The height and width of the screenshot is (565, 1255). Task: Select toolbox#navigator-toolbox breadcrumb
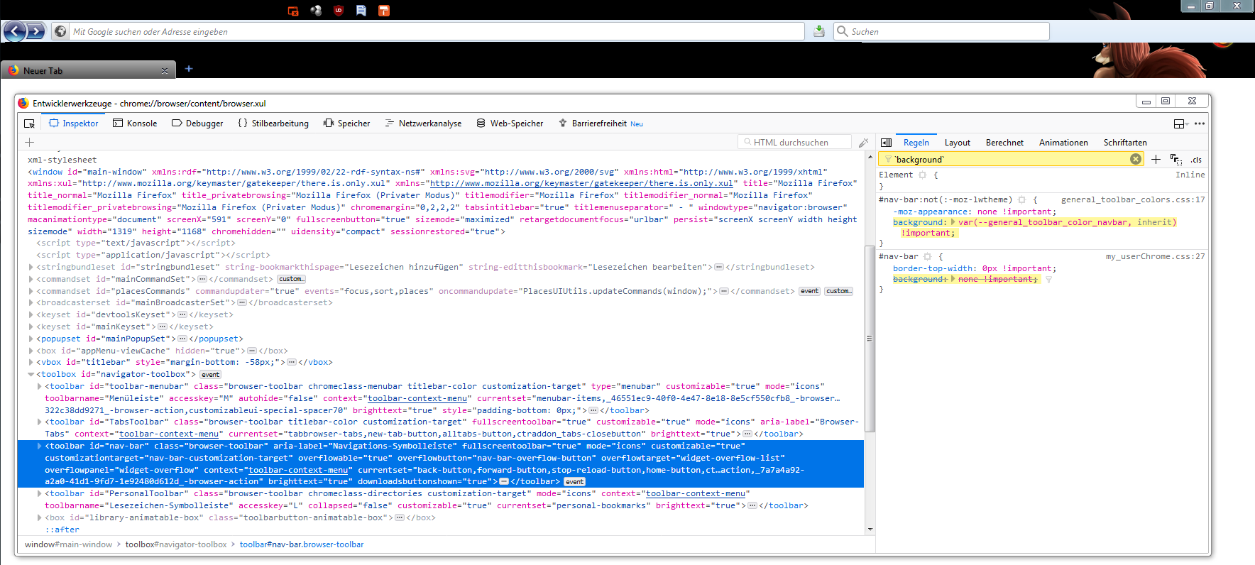pyautogui.click(x=176, y=544)
